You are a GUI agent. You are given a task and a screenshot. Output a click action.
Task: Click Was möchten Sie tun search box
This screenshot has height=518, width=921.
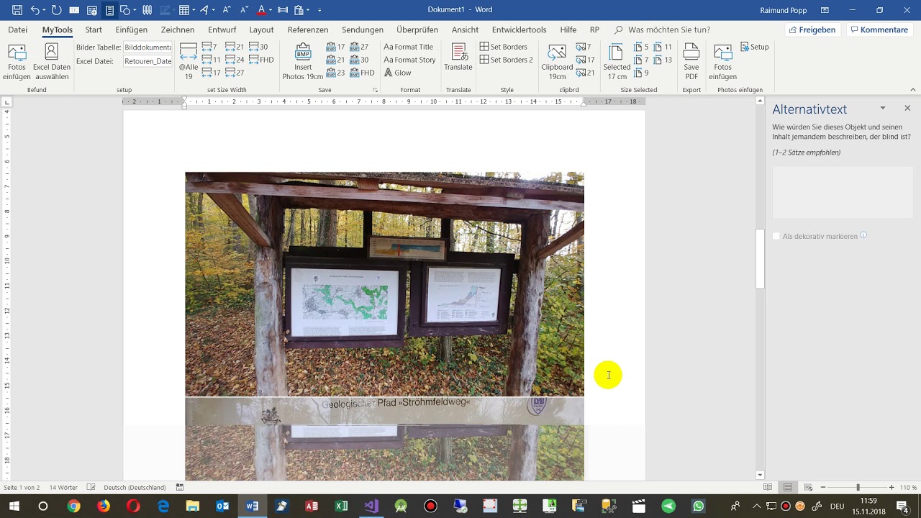click(x=662, y=29)
